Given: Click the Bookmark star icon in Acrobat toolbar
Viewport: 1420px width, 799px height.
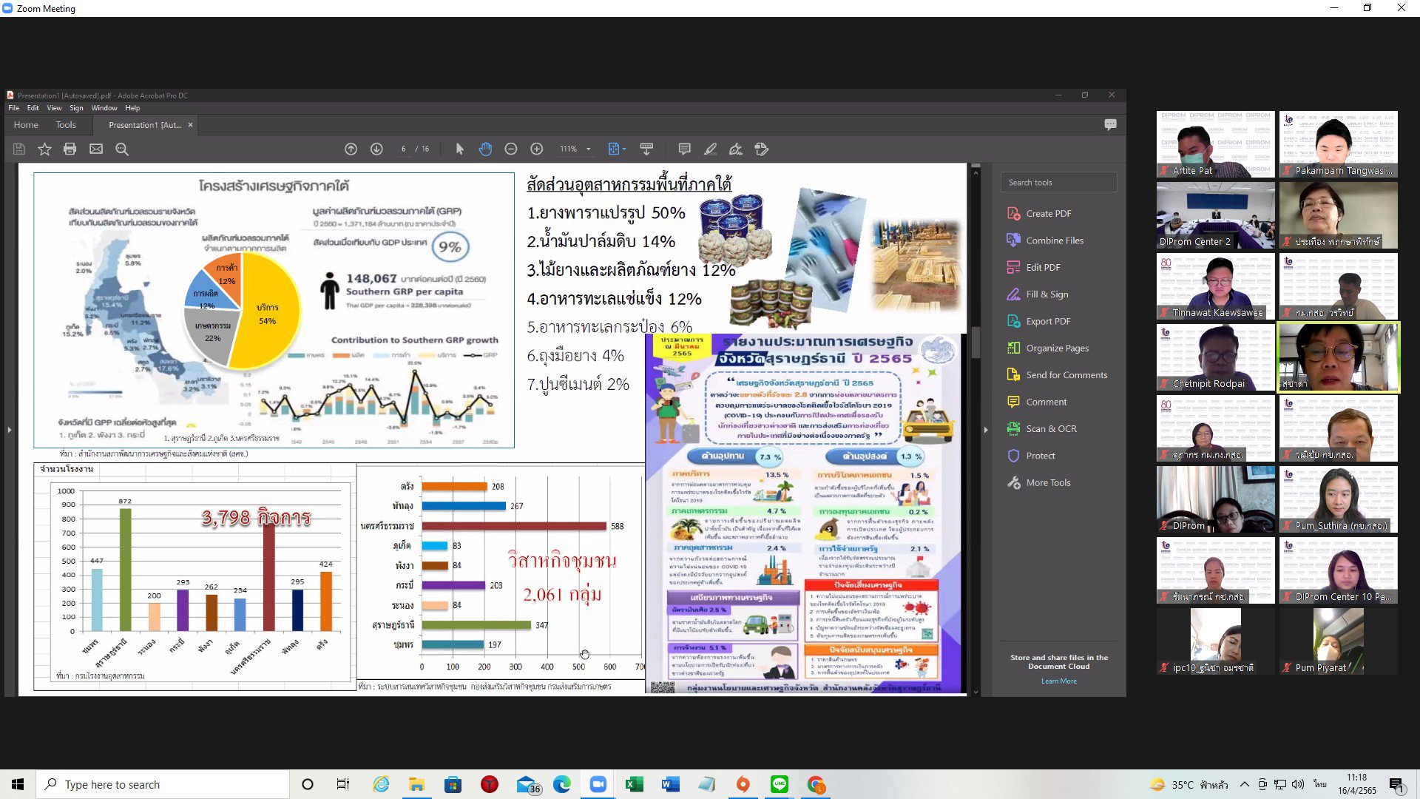Looking at the screenshot, I should tap(44, 149).
